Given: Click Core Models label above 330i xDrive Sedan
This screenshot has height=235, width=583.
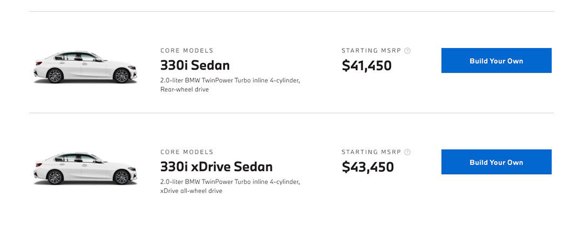Looking at the screenshot, I should pyautogui.click(x=187, y=152).
